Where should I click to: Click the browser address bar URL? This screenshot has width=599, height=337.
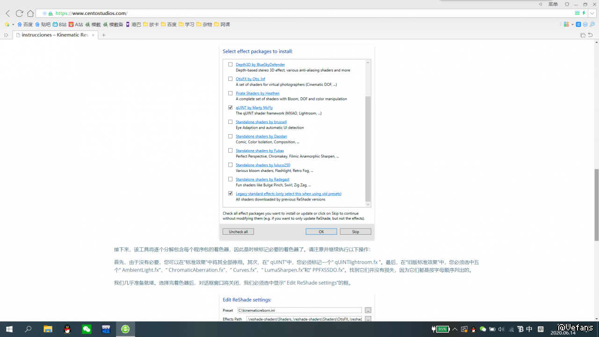(x=92, y=14)
